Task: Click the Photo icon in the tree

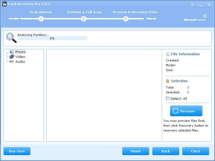Action: click(12, 52)
